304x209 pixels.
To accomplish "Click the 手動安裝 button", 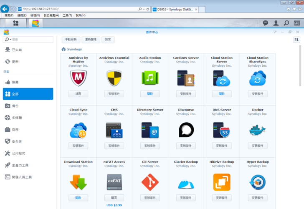I will click(71, 40).
